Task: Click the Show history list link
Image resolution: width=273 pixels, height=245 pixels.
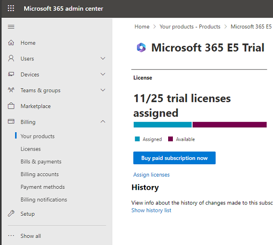Action: click(x=151, y=210)
